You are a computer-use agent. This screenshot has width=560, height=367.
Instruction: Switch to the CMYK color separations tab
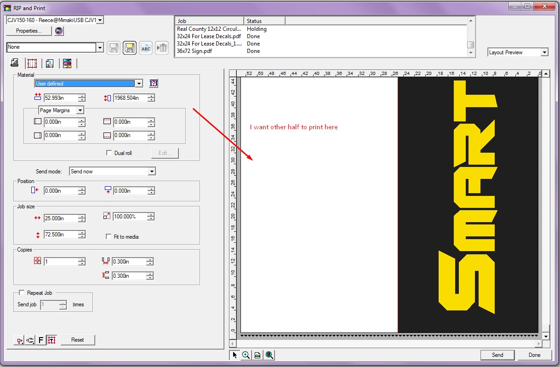click(x=67, y=63)
